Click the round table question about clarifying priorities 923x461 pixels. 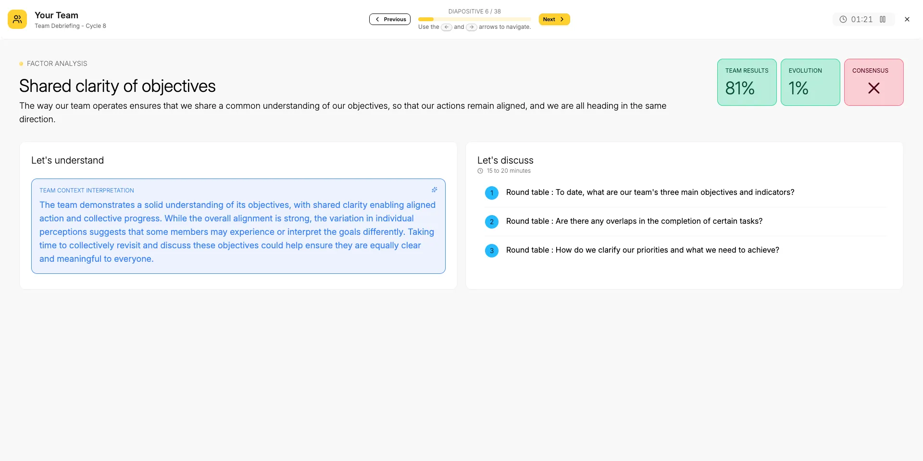click(x=642, y=250)
